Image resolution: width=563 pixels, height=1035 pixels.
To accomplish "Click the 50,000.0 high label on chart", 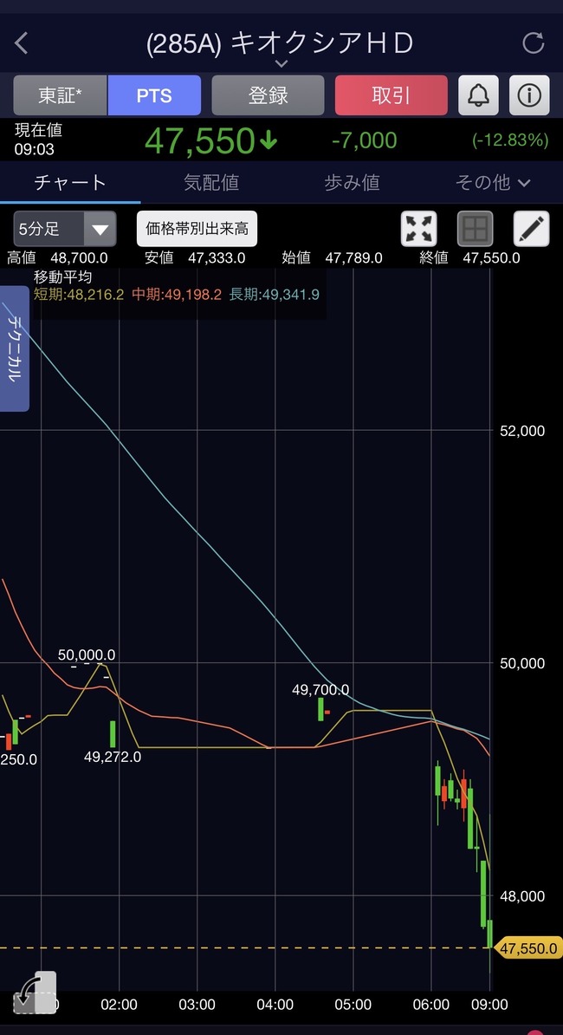I will (87, 654).
